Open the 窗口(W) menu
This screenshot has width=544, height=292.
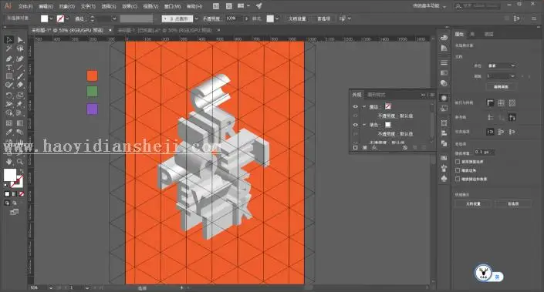click(172, 6)
